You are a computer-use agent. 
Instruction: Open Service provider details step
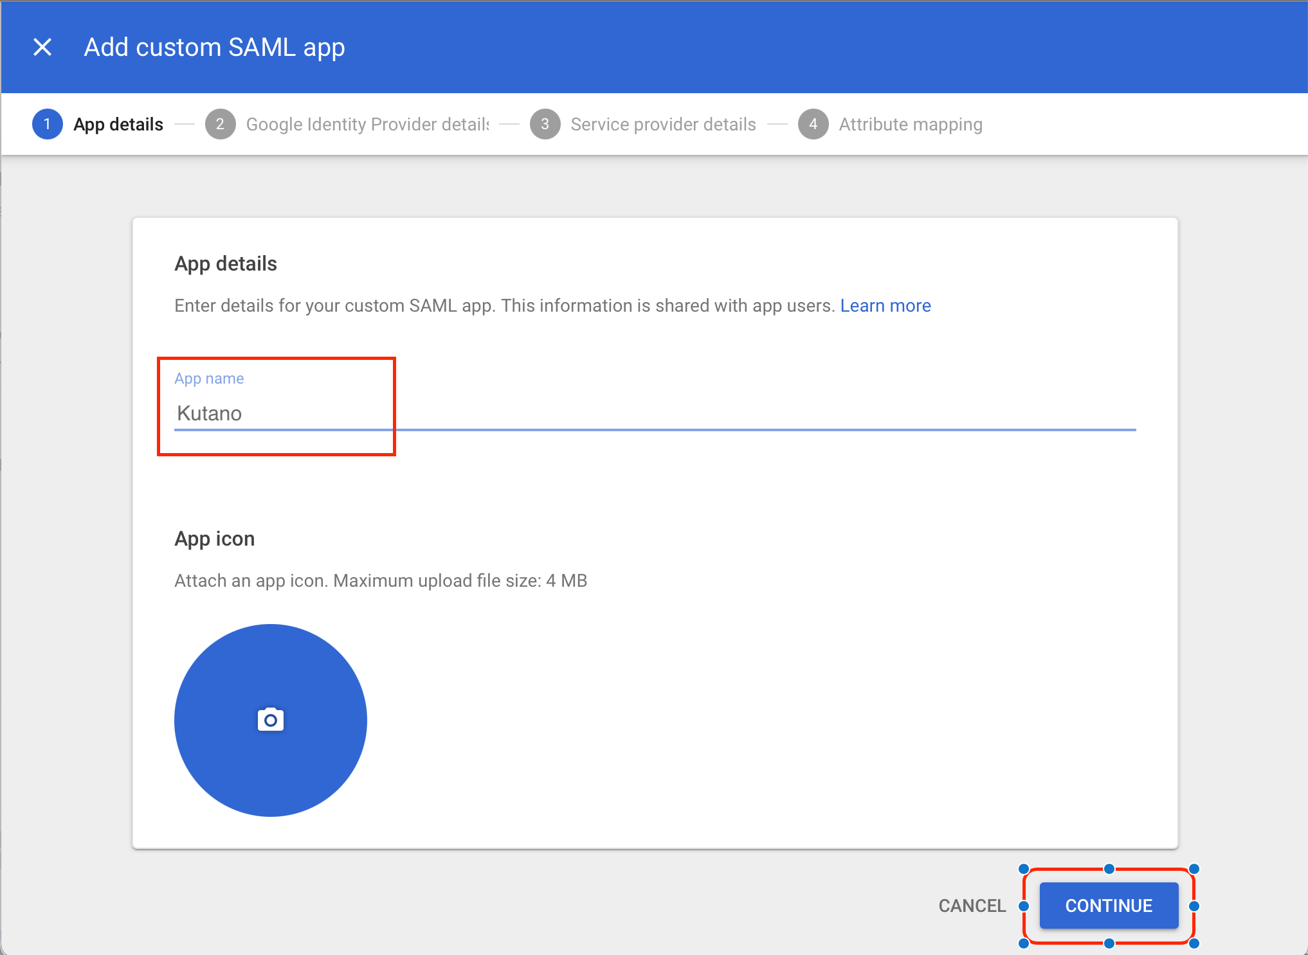click(x=643, y=124)
